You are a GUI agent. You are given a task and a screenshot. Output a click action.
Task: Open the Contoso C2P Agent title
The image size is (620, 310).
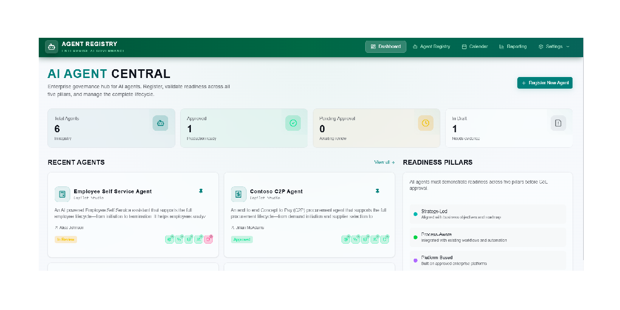point(277,191)
